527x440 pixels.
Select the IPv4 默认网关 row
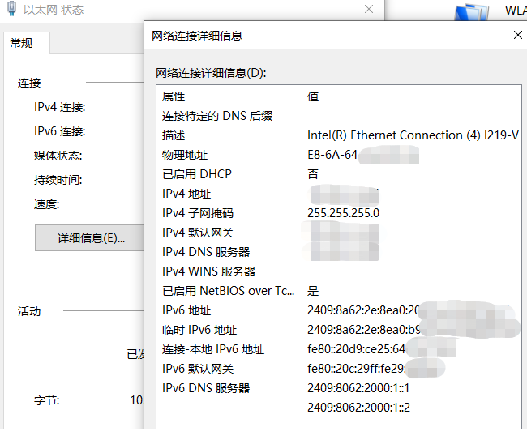click(x=197, y=233)
